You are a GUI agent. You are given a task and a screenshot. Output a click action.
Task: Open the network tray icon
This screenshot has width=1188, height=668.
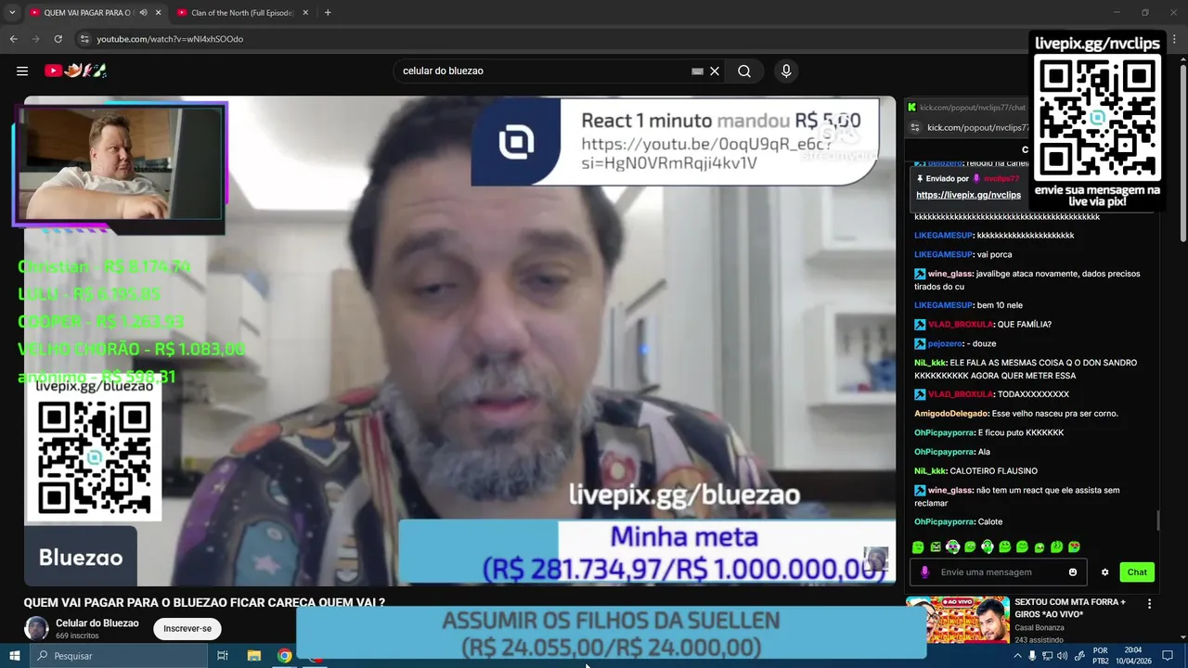[x=1047, y=656]
